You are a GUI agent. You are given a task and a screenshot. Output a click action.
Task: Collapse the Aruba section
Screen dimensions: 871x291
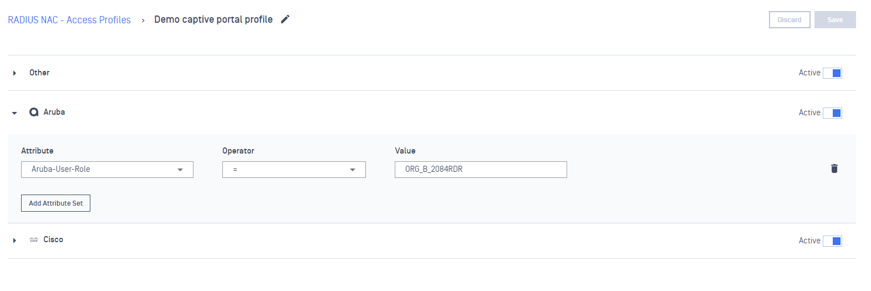click(14, 113)
